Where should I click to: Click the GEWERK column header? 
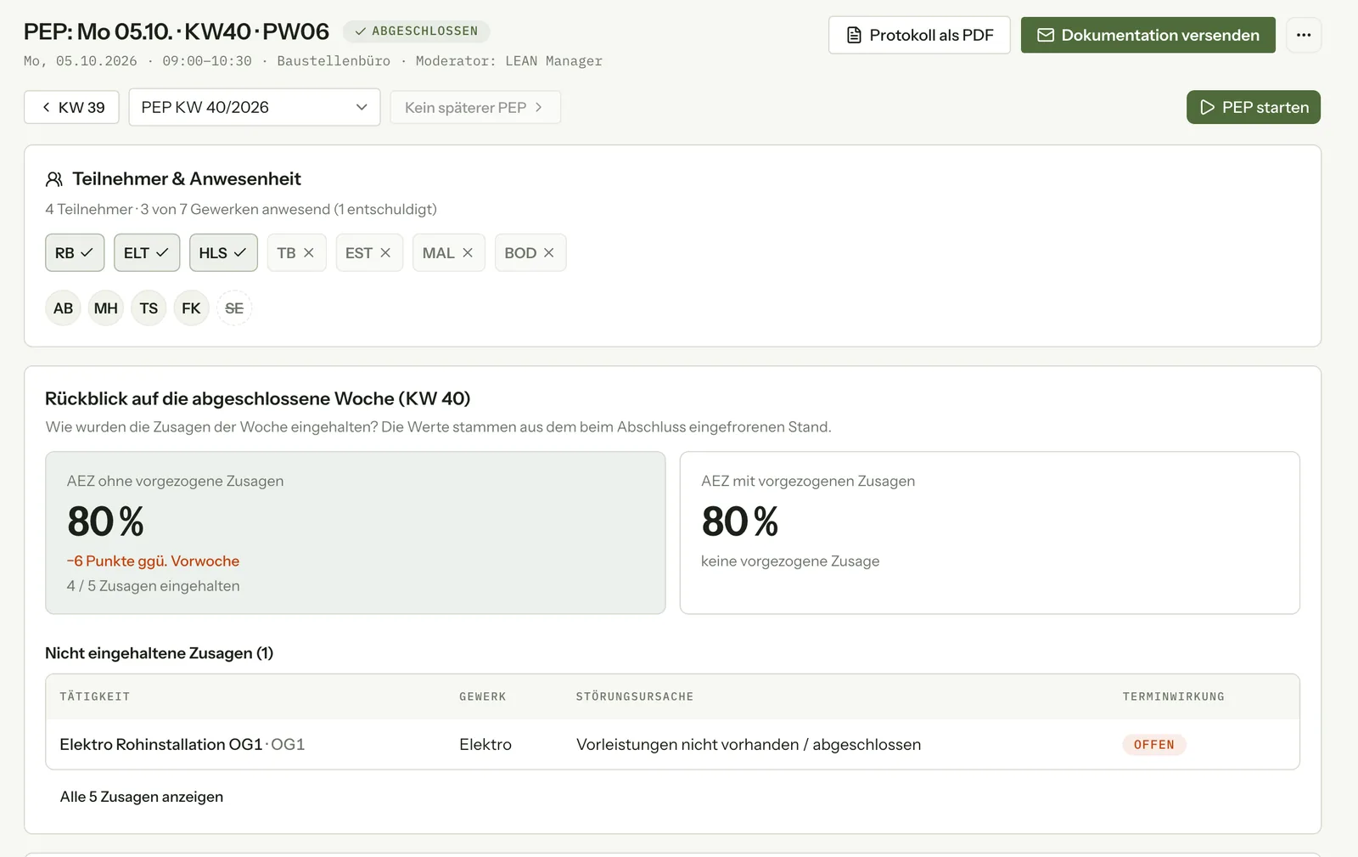coord(483,696)
